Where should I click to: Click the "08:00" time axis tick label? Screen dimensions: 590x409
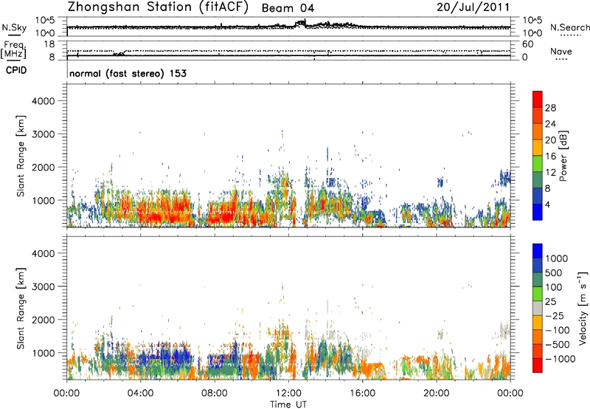(x=215, y=393)
